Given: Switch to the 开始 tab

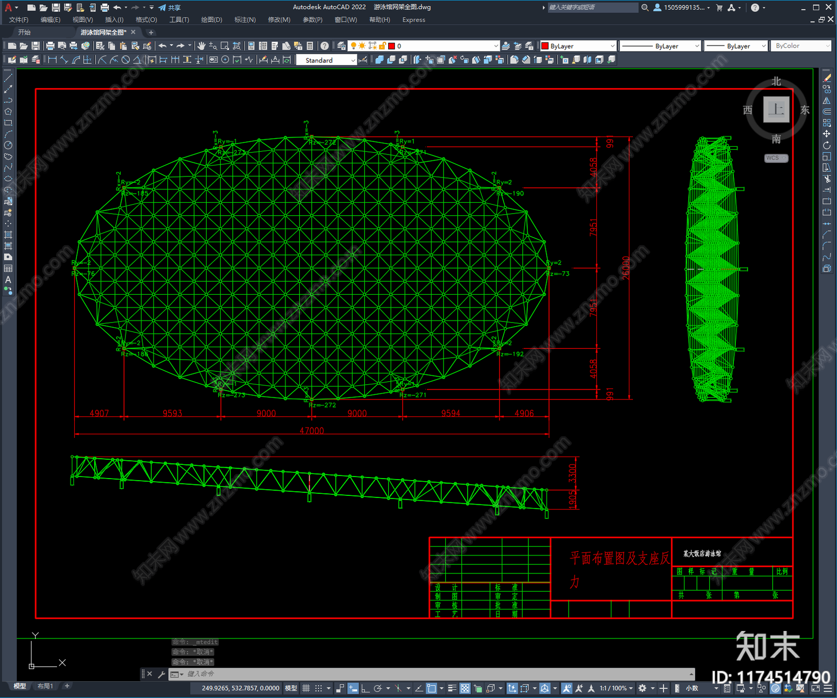Looking at the screenshot, I should 25,32.
